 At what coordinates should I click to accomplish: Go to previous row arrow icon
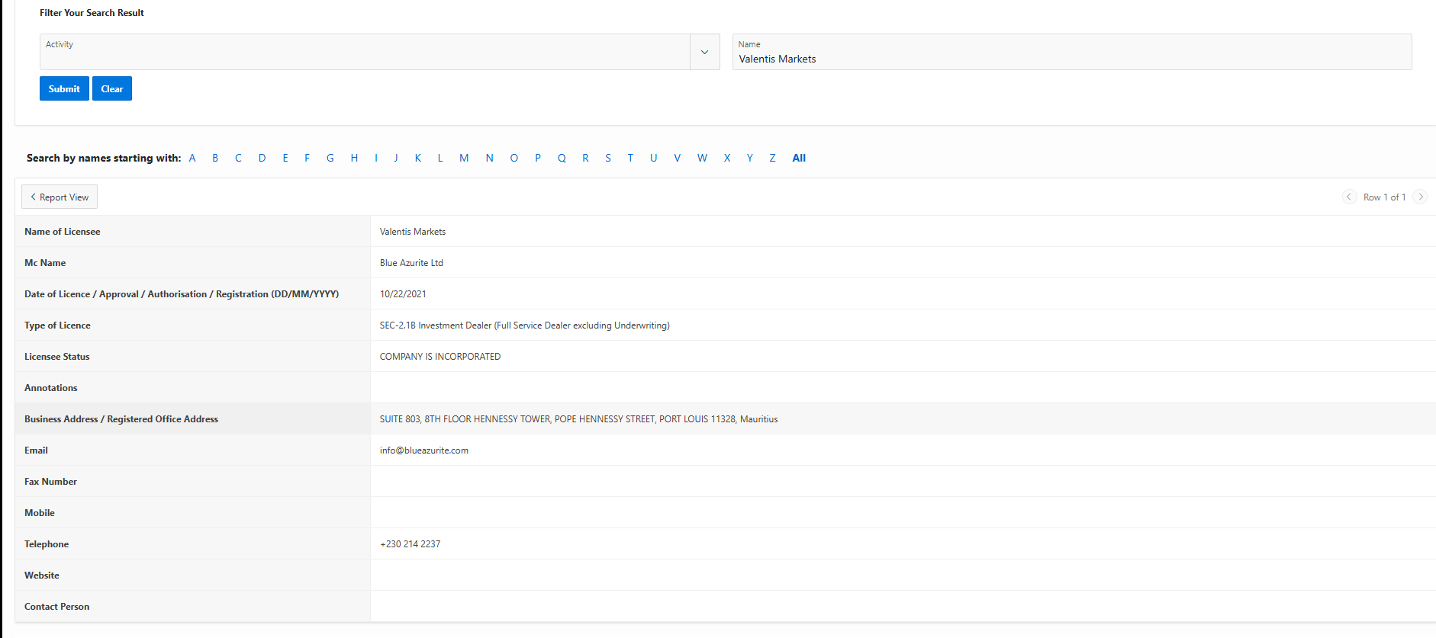tap(1349, 197)
